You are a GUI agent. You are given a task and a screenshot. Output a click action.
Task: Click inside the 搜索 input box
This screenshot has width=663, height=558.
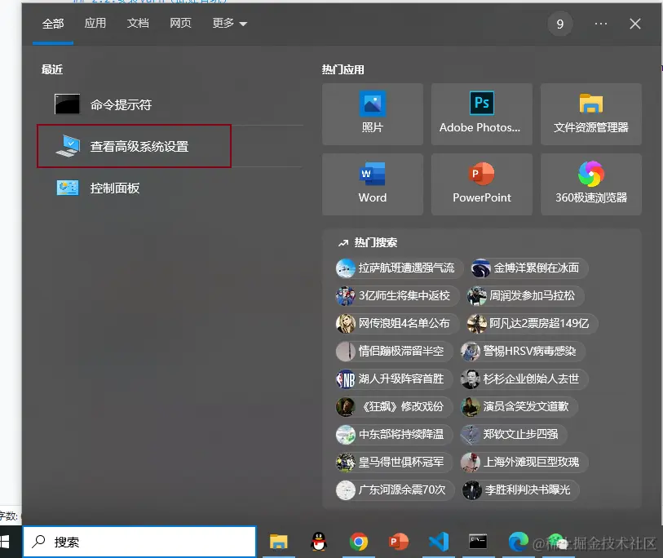coord(139,541)
